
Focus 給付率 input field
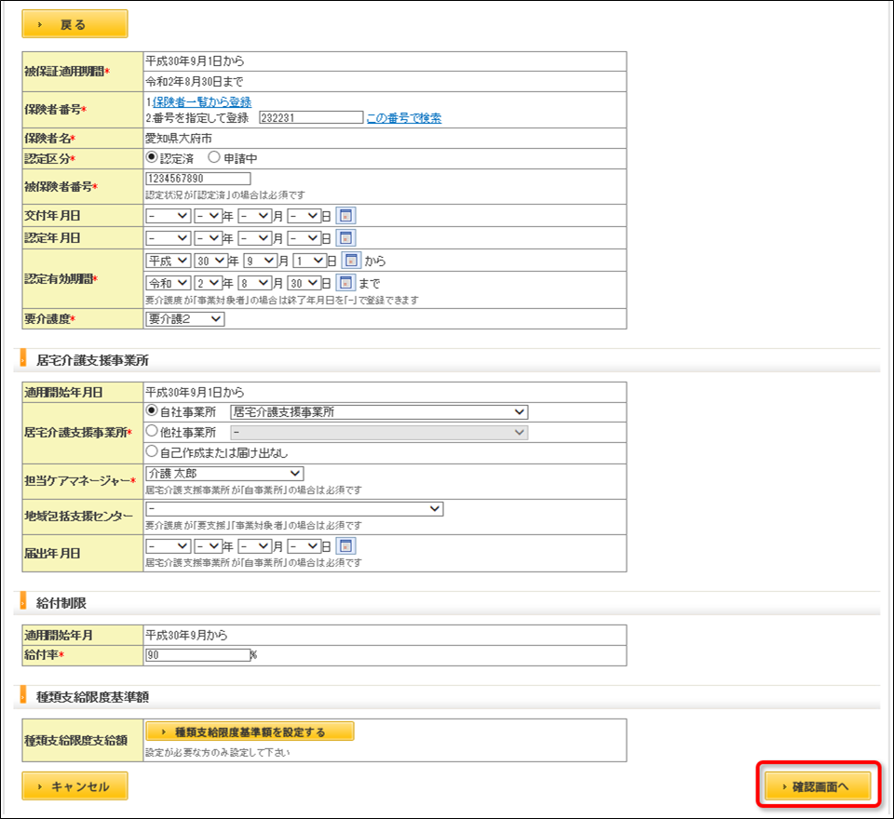197,655
